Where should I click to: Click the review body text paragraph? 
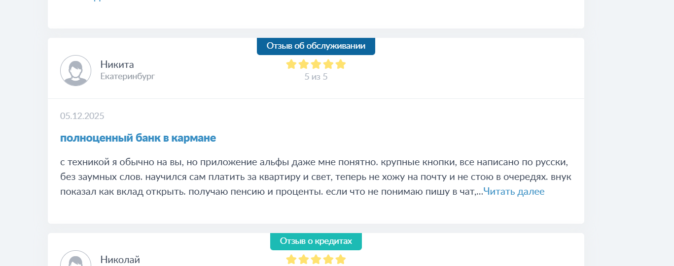[316, 177]
